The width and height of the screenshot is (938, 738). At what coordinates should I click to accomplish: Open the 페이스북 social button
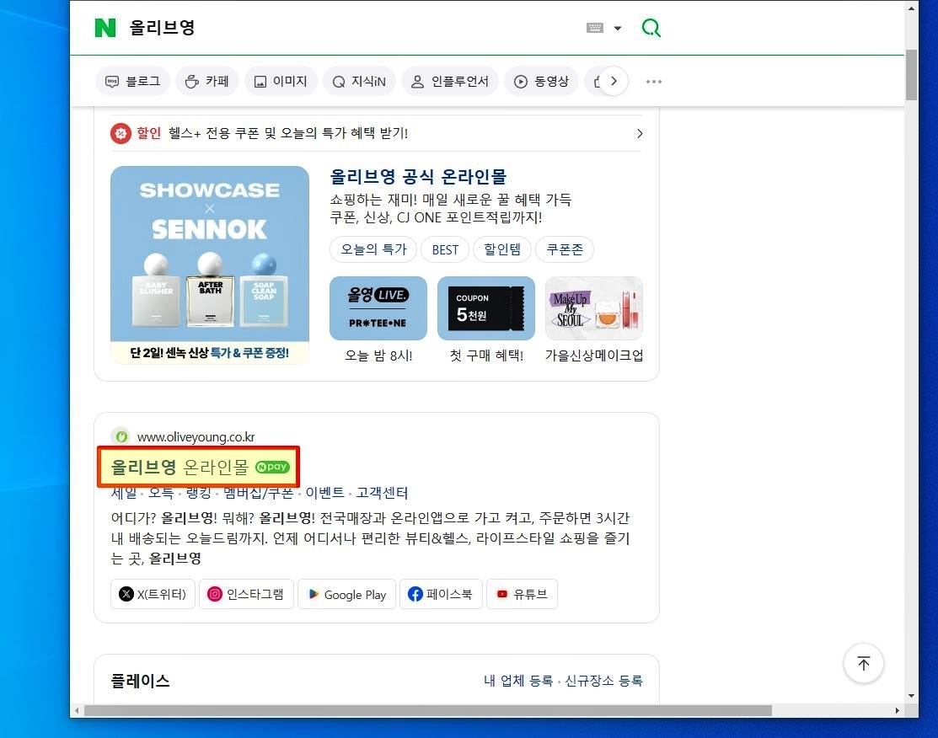(x=441, y=594)
